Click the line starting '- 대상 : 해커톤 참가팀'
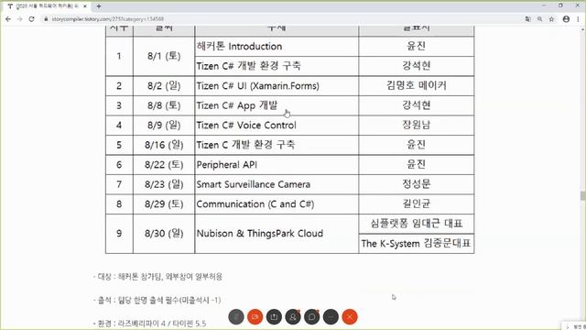The width and height of the screenshot is (586, 330). click(157, 277)
